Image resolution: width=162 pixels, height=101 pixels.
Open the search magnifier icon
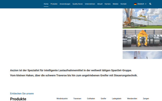(150, 4)
